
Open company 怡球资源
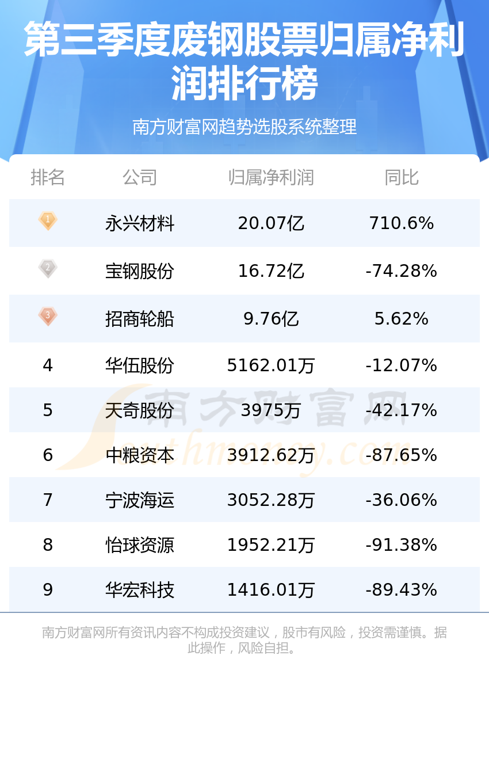140,545
